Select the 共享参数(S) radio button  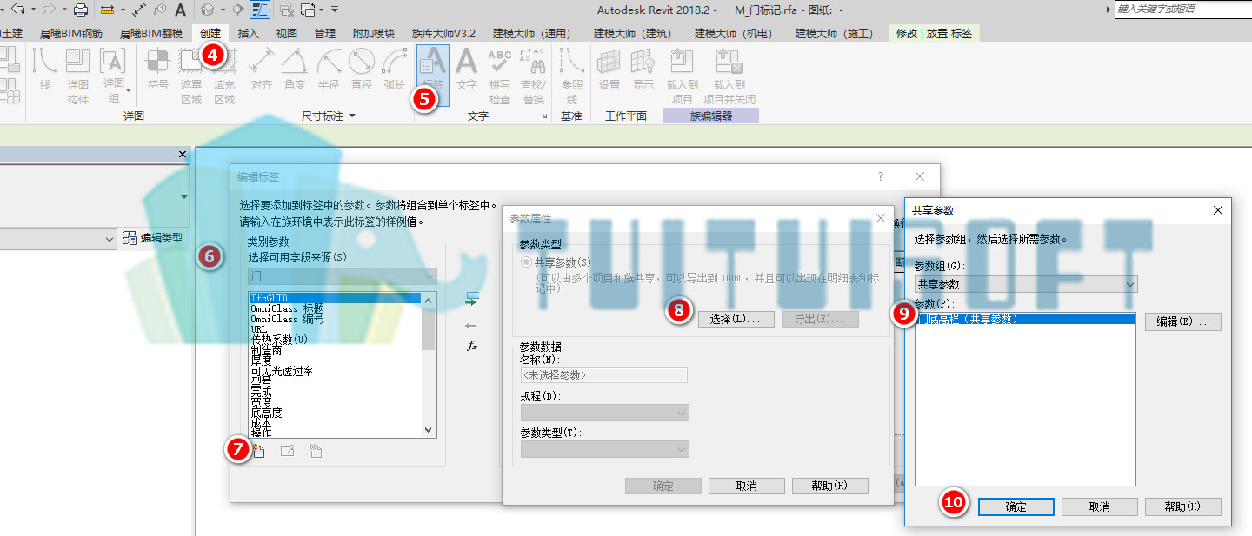coord(525,261)
